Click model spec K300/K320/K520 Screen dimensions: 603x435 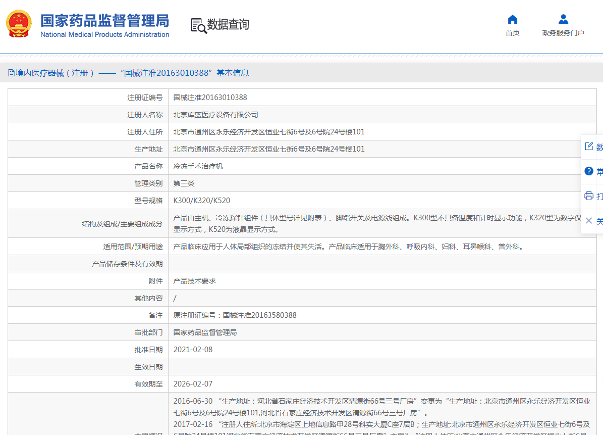(x=201, y=201)
